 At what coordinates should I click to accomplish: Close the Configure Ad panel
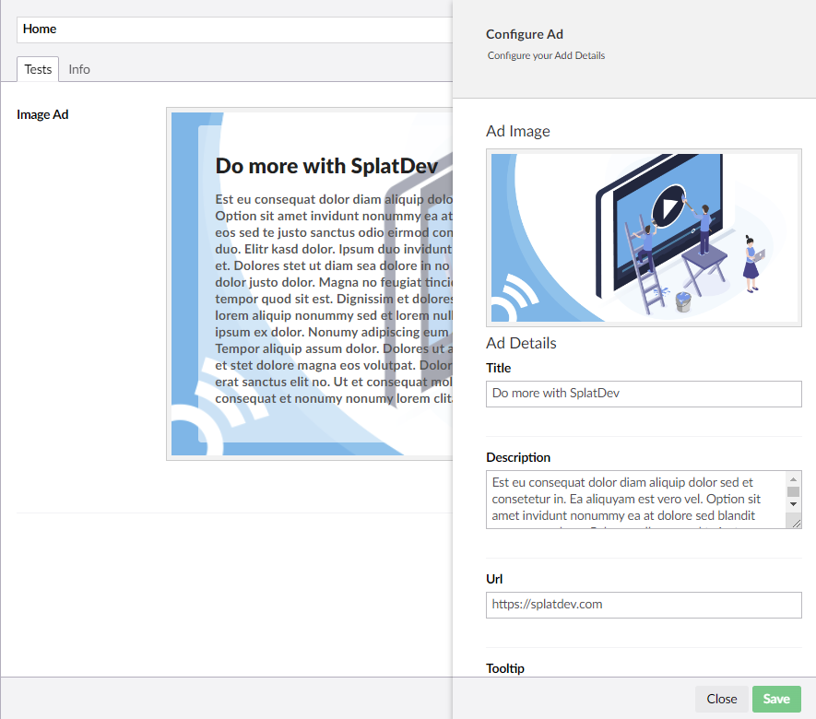tap(721, 699)
